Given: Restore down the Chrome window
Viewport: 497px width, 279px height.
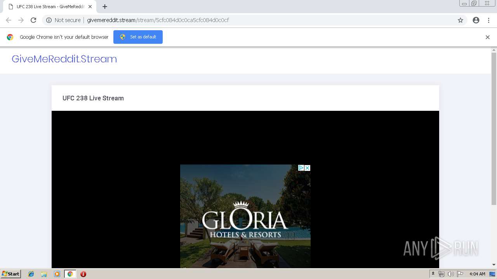Looking at the screenshot, I should 474,3.
